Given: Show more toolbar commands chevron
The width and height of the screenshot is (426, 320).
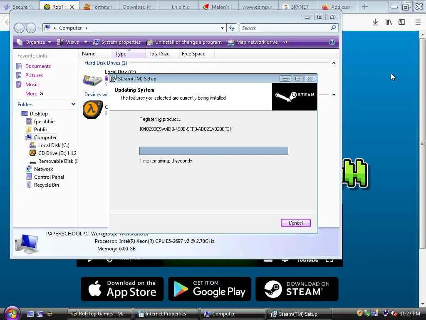Looking at the screenshot, I should click(x=285, y=42).
